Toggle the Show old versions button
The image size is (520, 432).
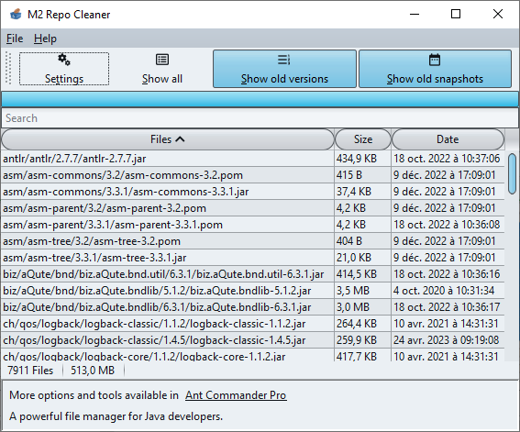click(x=284, y=69)
